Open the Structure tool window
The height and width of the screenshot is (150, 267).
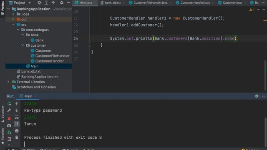pyautogui.click(x=3, y=114)
